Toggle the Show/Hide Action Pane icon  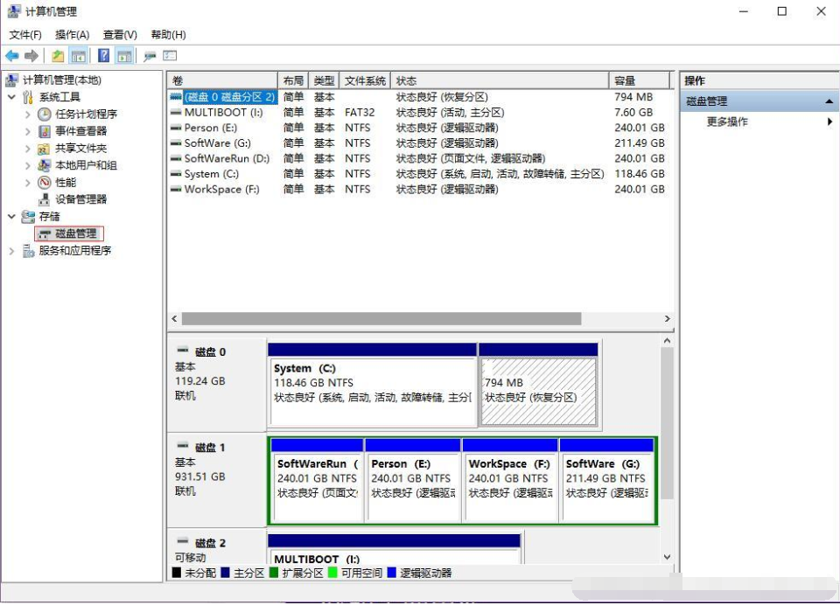point(124,56)
